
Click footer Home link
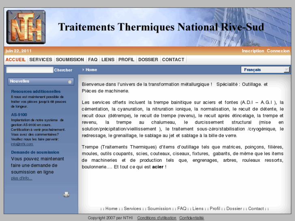111,208
